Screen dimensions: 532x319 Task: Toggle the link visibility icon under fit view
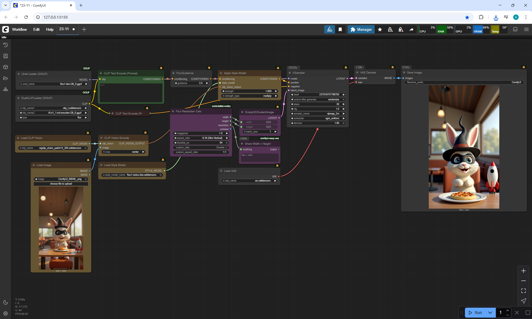(x=523, y=301)
